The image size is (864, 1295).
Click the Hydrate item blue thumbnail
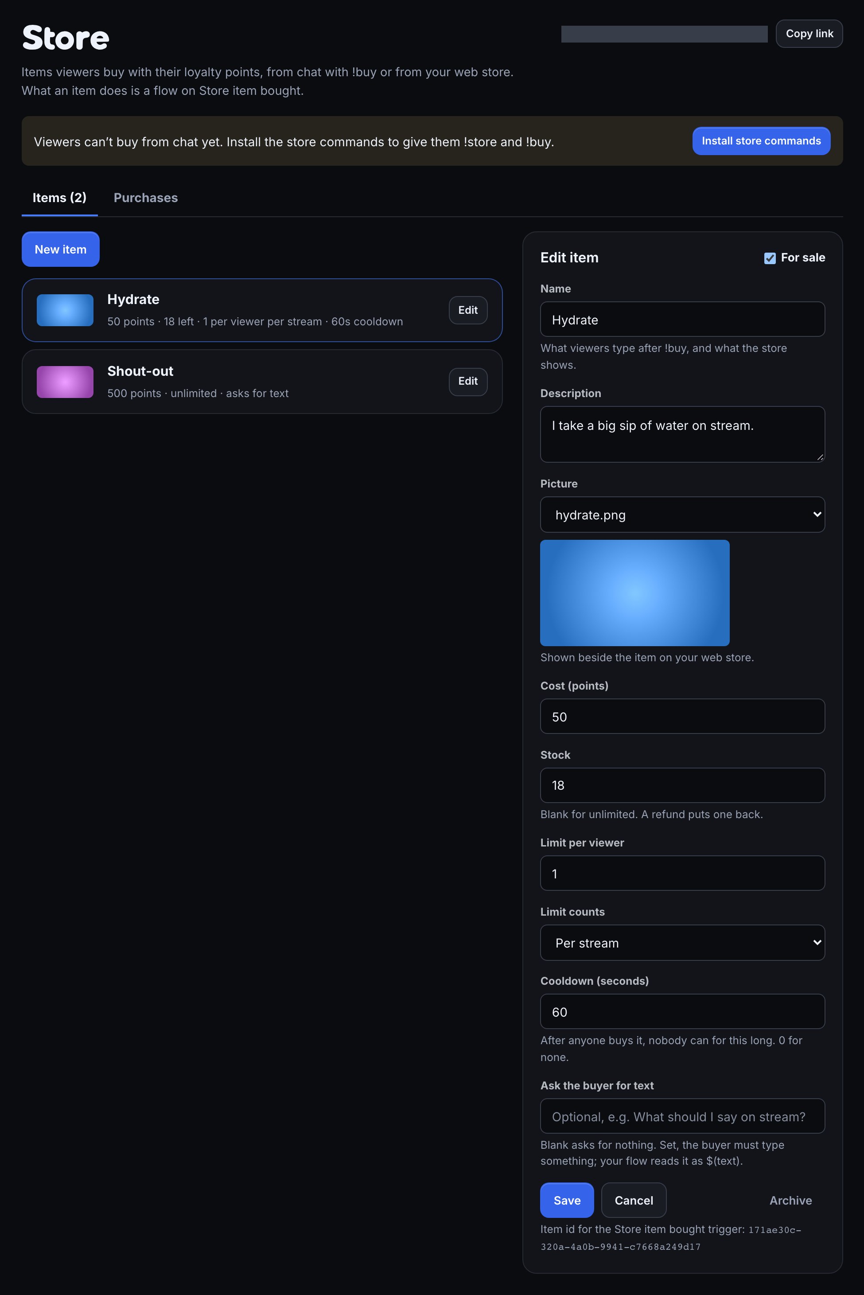[65, 310]
